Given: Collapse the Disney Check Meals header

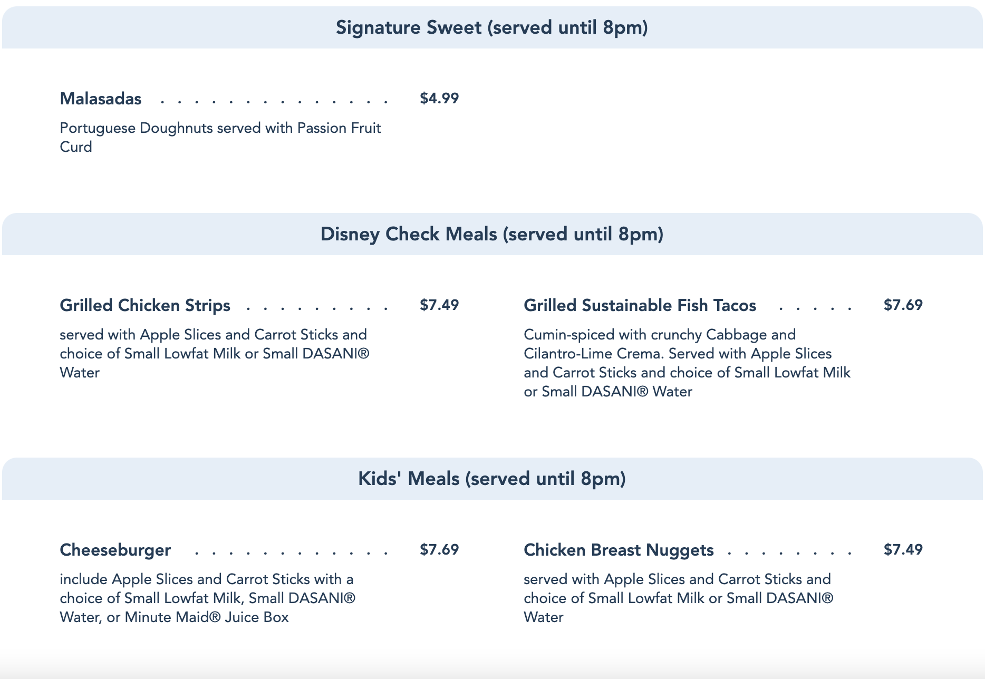Looking at the screenshot, I should pos(491,234).
